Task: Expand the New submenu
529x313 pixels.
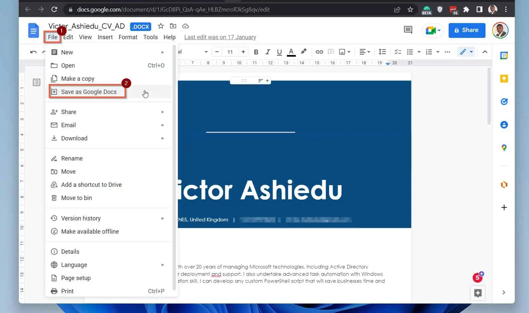Action: point(108,52)
